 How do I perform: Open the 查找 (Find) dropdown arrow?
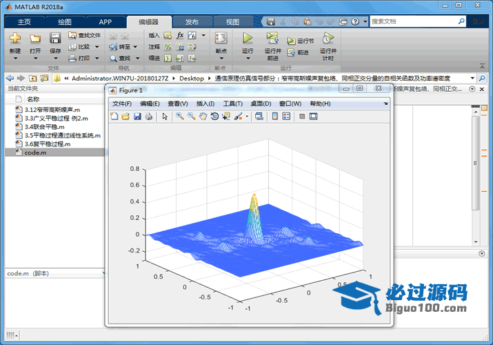[138, 58]
